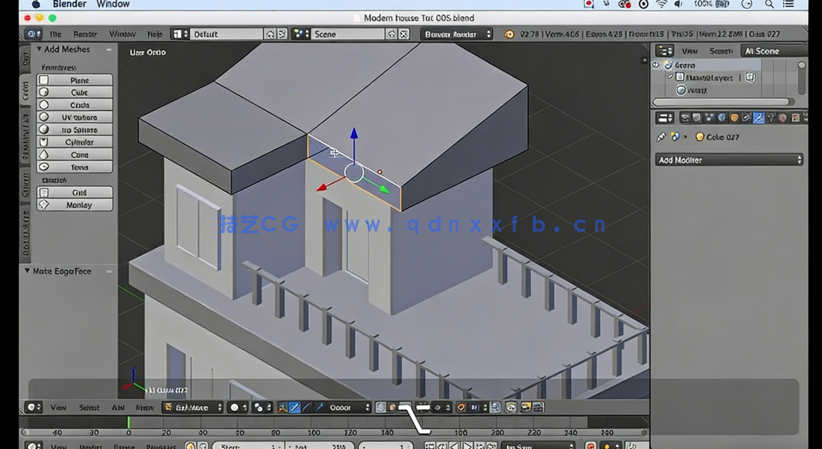Open the Edit Mode selector dropdown

tap(194, 407)
